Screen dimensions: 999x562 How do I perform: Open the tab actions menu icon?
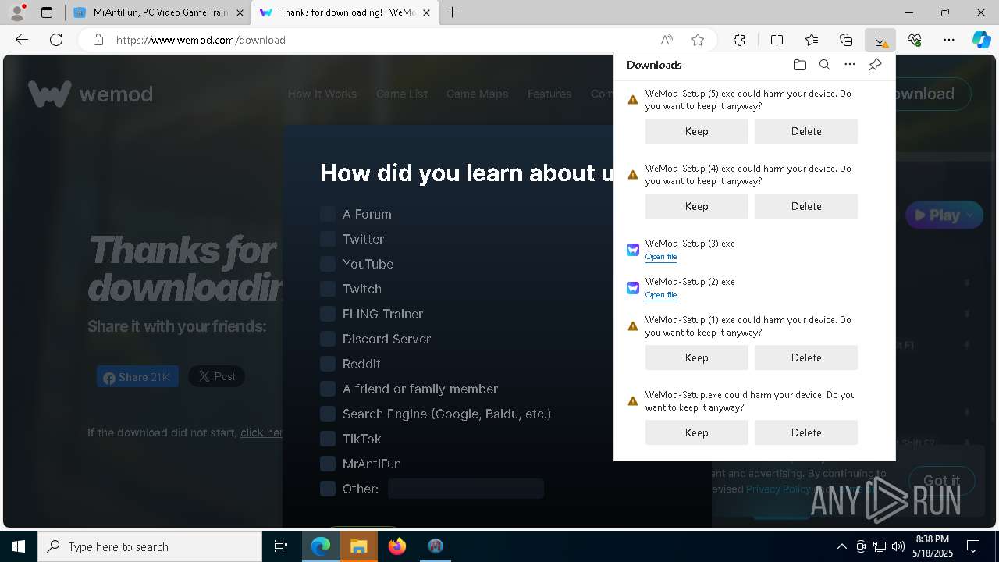coord(47,12)
